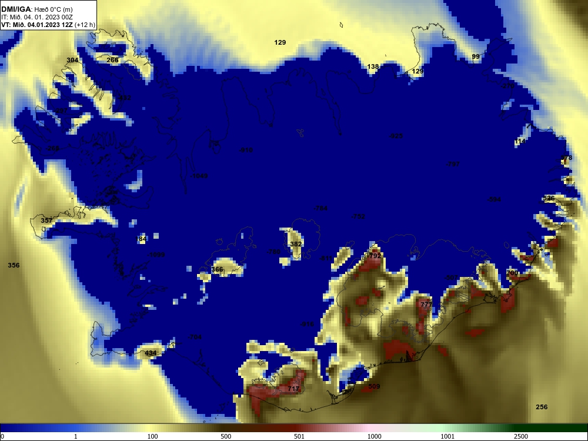The height and width of the screenshot is (441, 588).
Task: Click the -825 value label
Action: 396,136
